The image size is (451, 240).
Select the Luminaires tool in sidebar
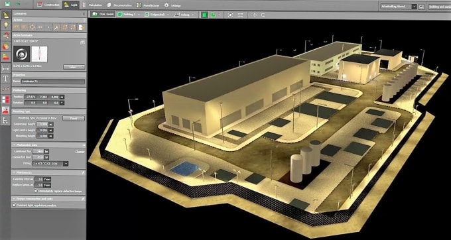pyautogui.click(x=6, y=15)
